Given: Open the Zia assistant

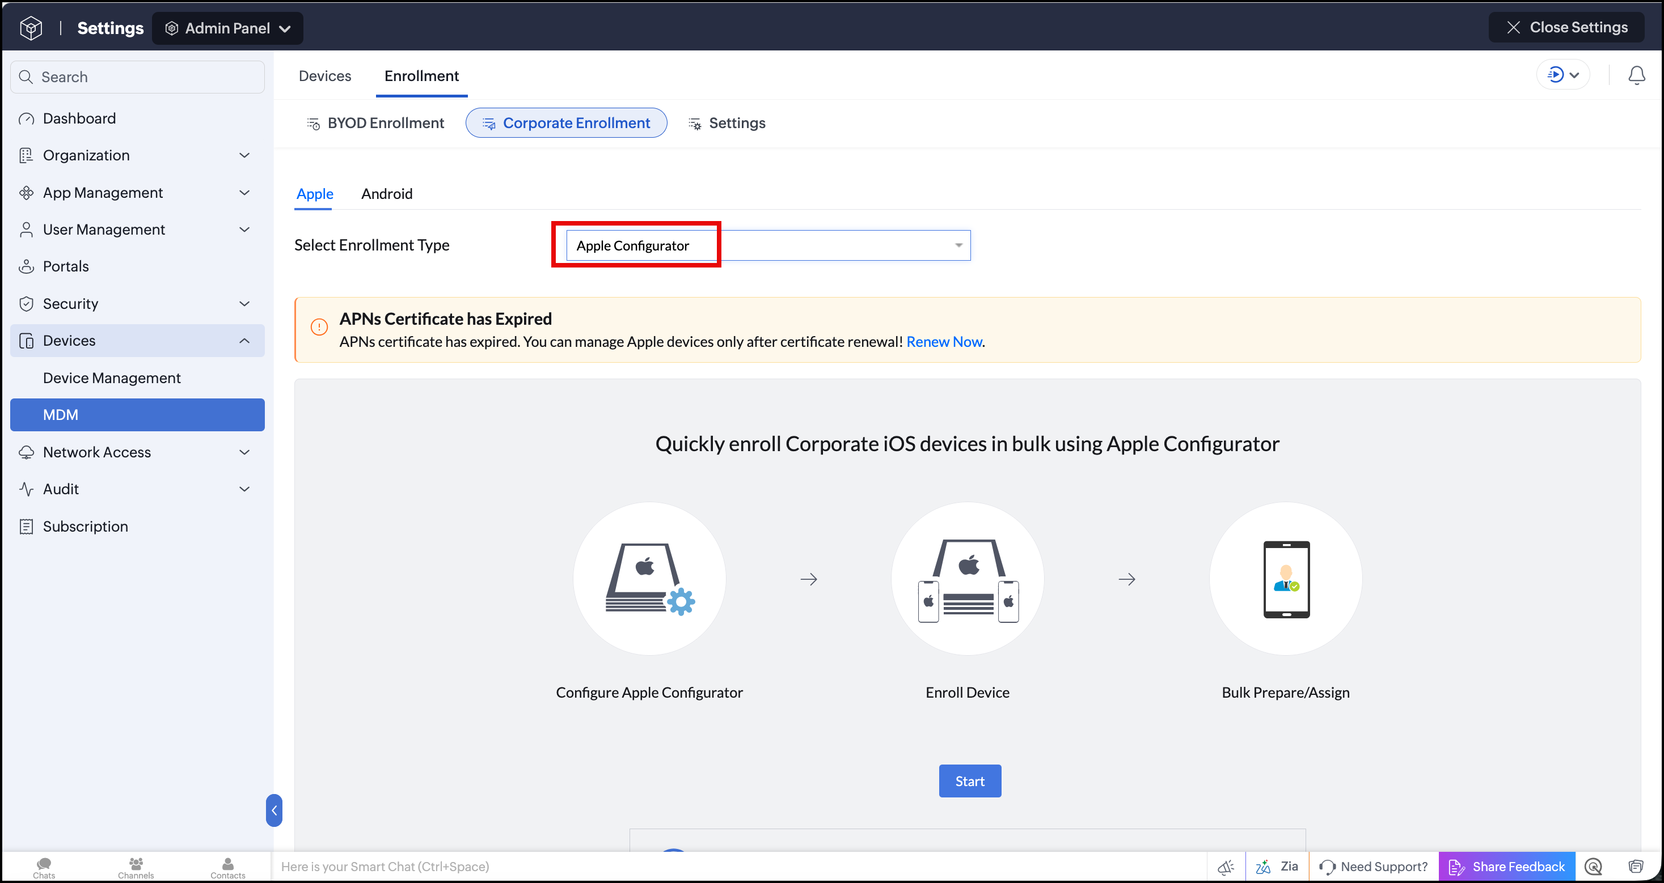Looking at the screenshot, I should (x=1277, y=867).
